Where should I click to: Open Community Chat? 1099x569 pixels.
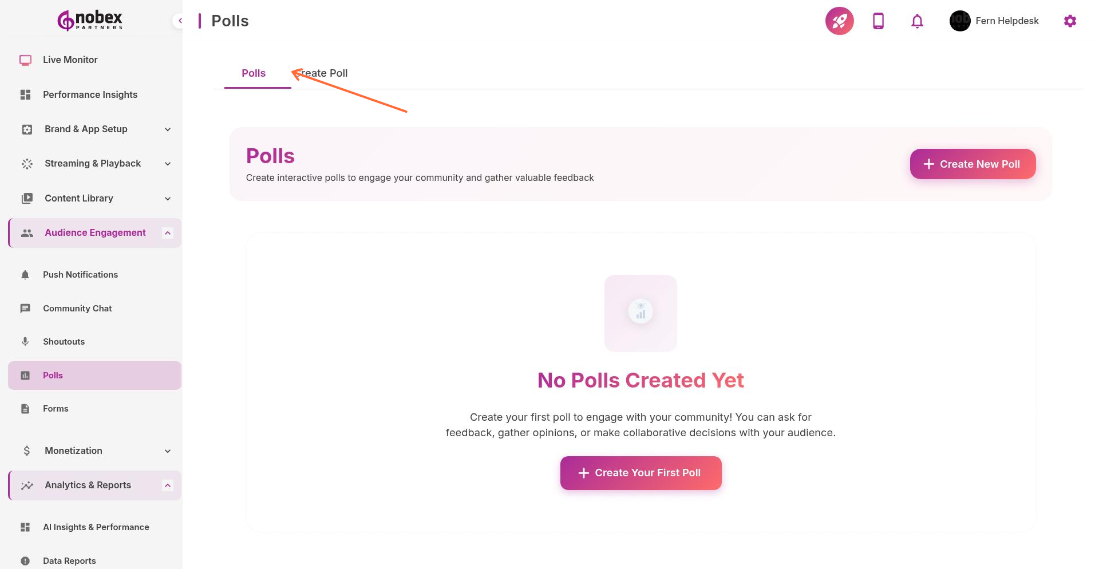tap(77, 309)
